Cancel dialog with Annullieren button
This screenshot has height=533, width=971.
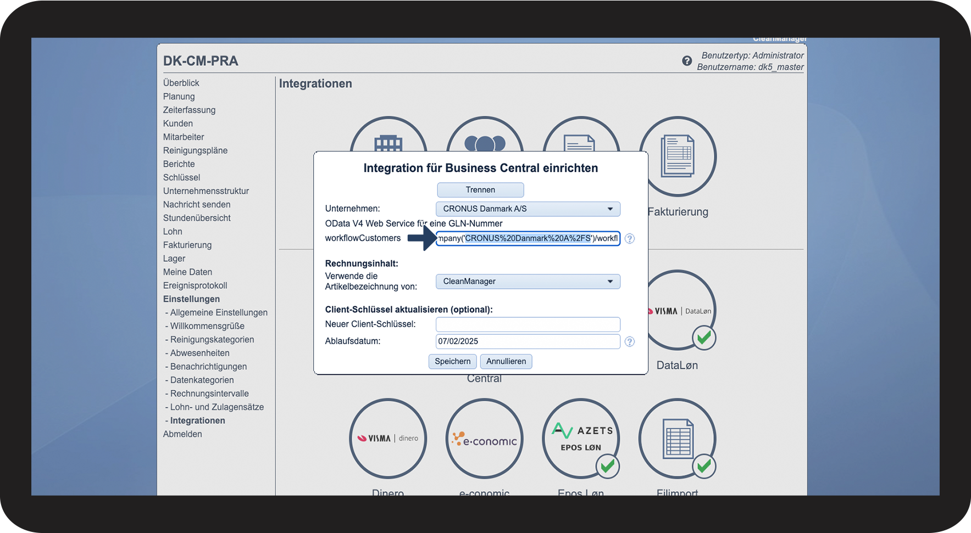[x=506, y=361]
